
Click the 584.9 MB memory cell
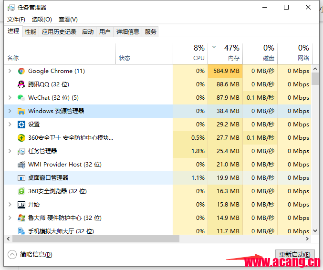tap(225, 71)
